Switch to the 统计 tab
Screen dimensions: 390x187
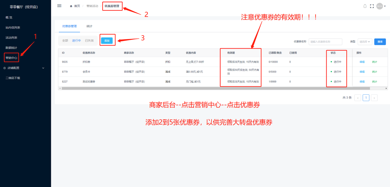[x=89, y=26]
